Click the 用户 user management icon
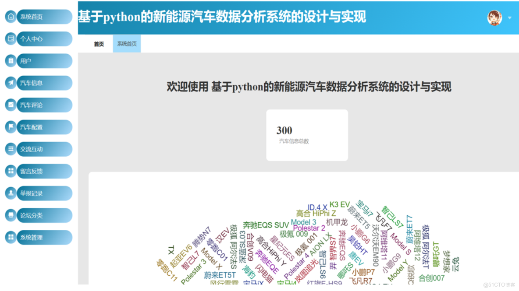The height and width of the screenshot is (291, 519). (x=10, y=61)
